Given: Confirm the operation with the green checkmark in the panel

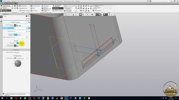Looking at the screenshot, I should 27,19.
